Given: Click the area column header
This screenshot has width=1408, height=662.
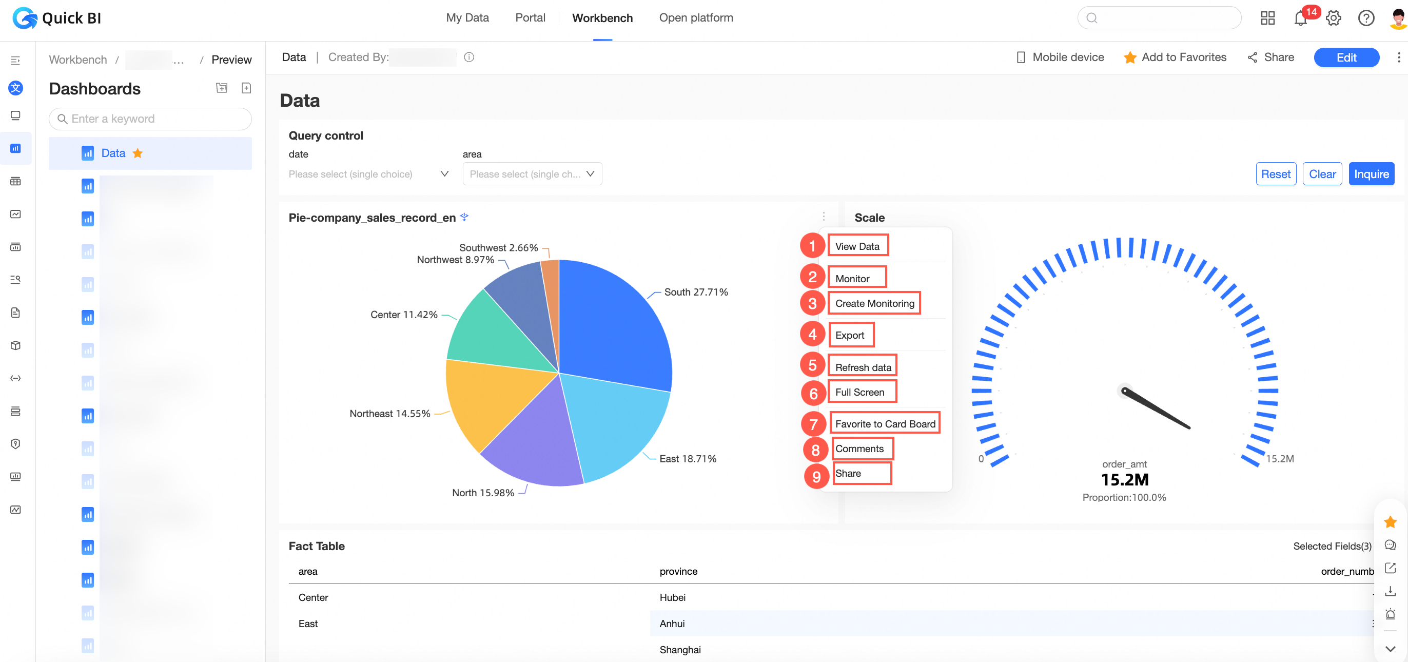Looking at the screenshot, I should tap(308, 571).
